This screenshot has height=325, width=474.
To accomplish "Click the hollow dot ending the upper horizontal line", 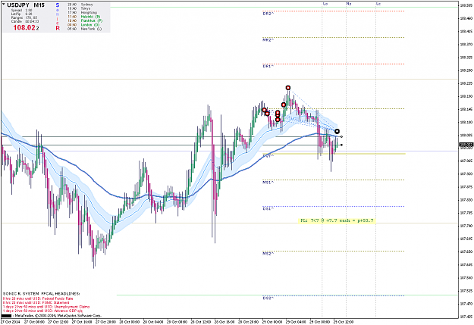I will [341, 137].
